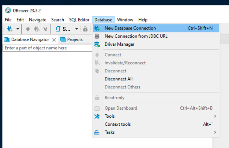
Task: Click the toolbar Invalidate/Reconnect icon
Action: click(x=37, y=29)
